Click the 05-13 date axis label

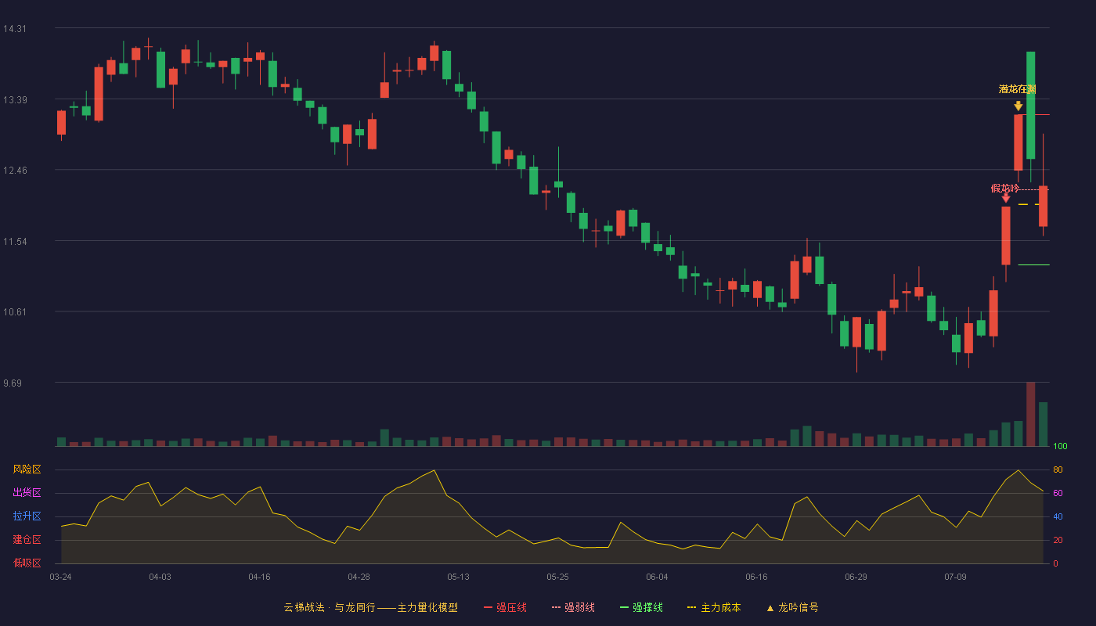pyautogui.click(x=458, y=577)
